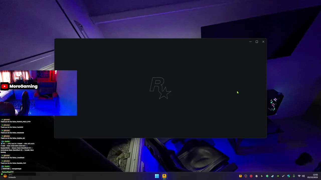The height and width of the screenshot is (180, 321).
Task: Close the Rockstar Games Launcher window
Action: 263,42
